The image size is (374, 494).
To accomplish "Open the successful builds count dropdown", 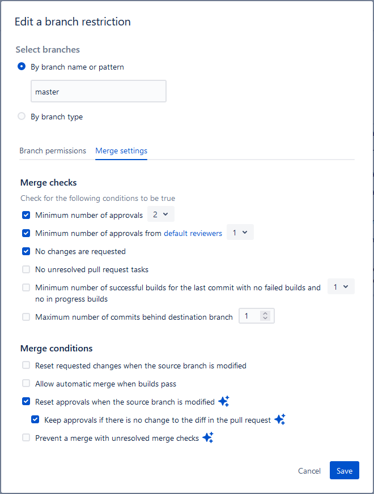I will point(341,286).
